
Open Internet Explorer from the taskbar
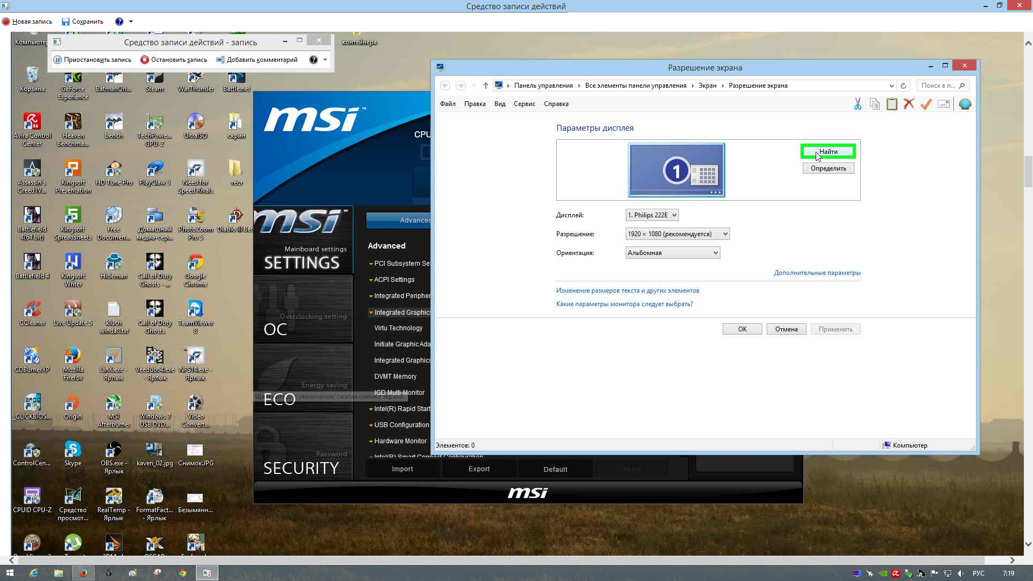pos(34,573)
